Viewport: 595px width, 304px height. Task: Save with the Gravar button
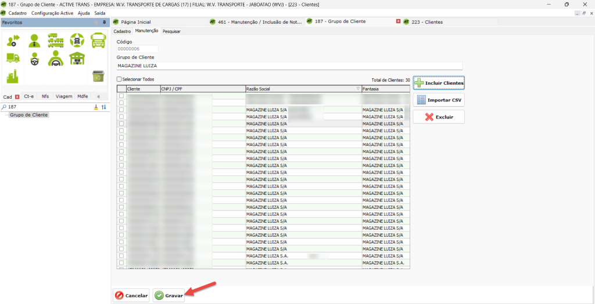[x=169, y=295]
